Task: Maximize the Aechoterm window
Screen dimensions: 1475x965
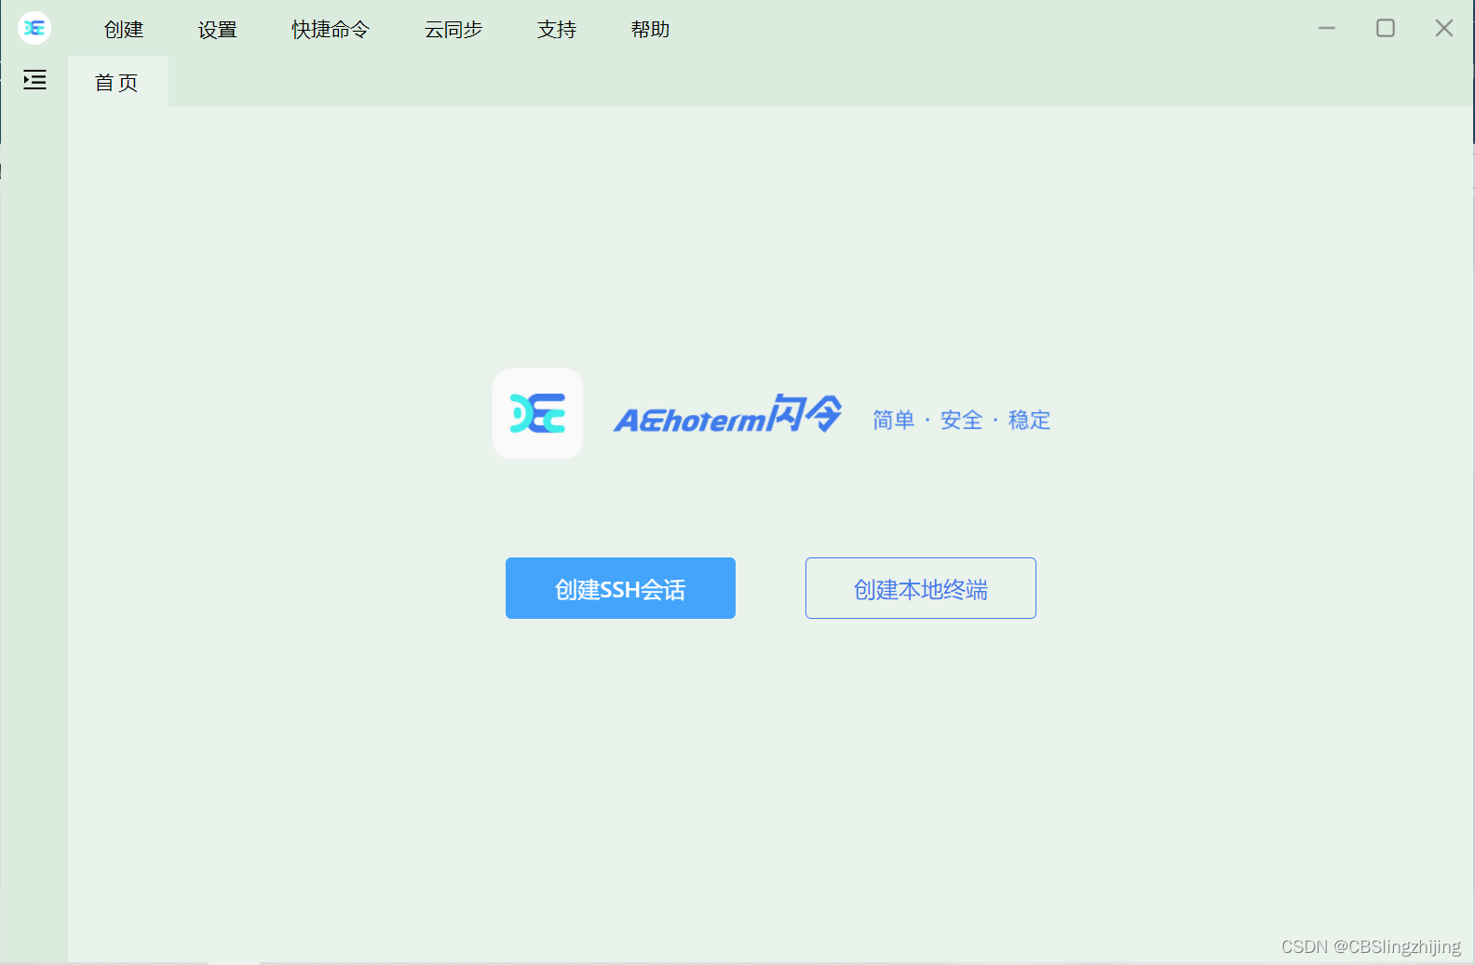Action: pos(1386,29)
